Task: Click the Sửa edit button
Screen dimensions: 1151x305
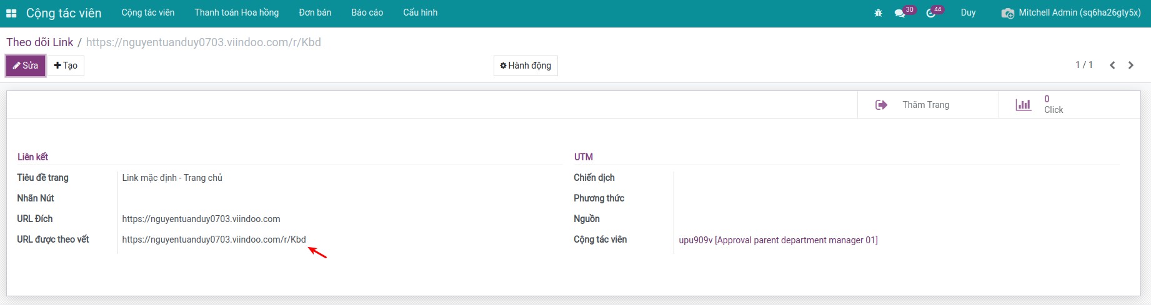Action: [x=26, y=65]
